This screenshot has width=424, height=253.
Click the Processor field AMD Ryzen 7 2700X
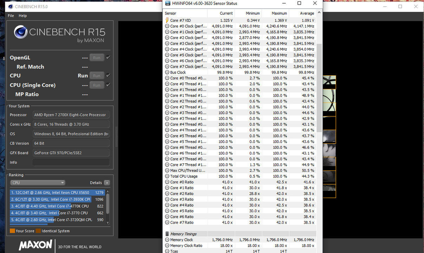coord(71,115)
